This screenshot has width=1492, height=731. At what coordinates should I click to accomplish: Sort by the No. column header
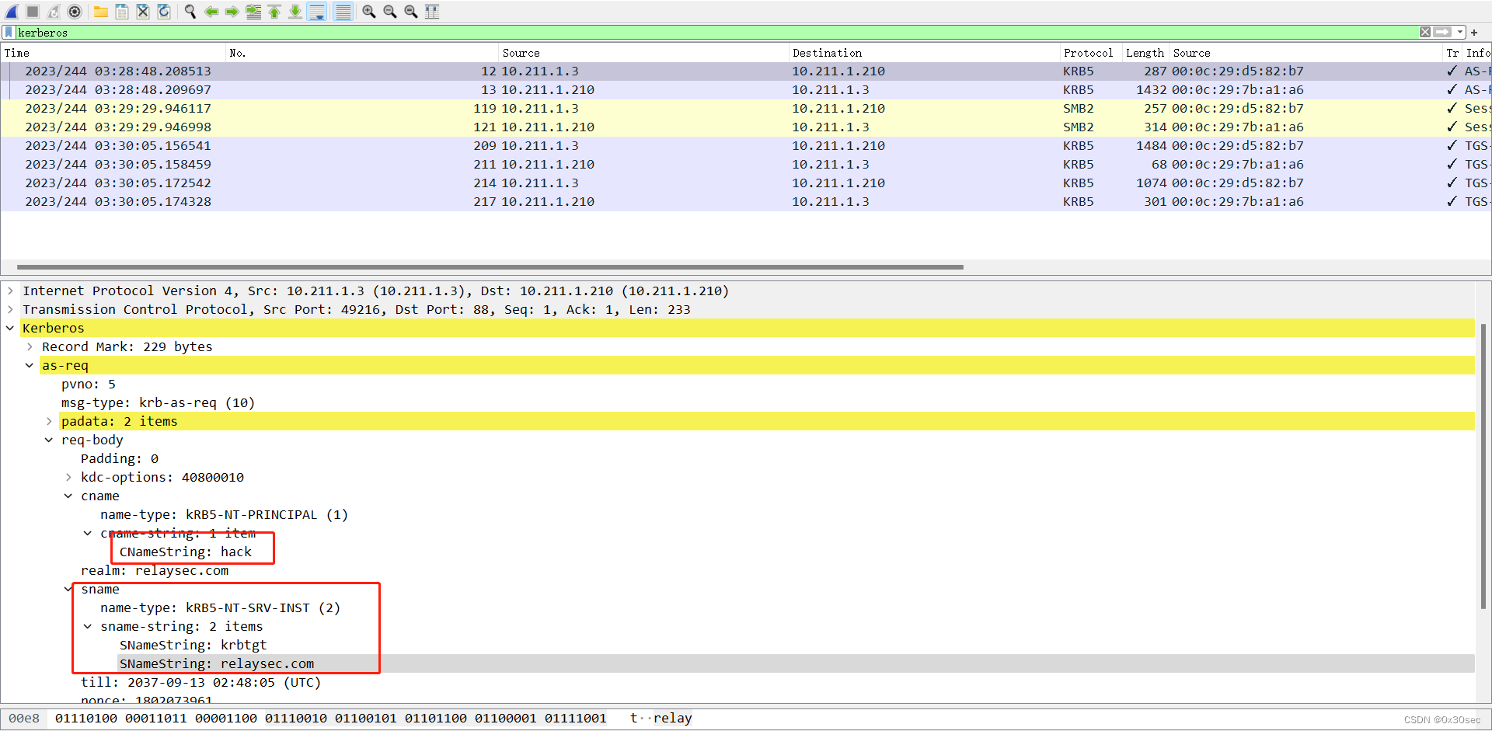(362, 53)
